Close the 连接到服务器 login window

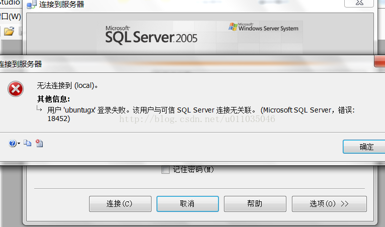(x=359, y=3)
